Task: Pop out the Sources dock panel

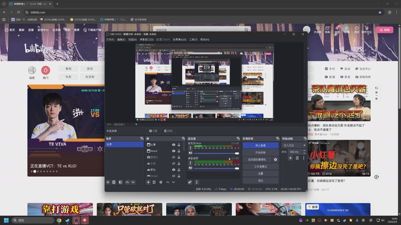Action: 183,138
